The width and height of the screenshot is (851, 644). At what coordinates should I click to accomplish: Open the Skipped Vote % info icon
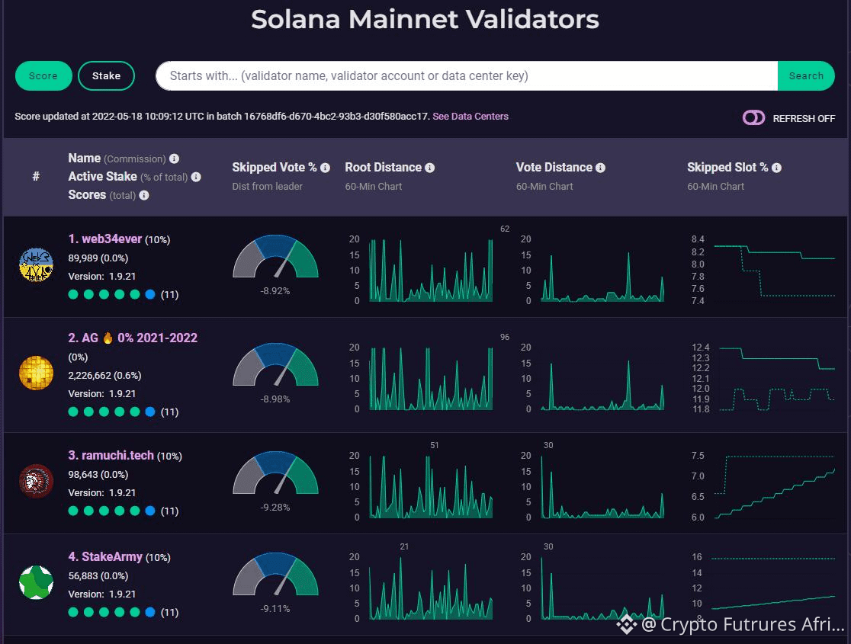click(325, 168)
